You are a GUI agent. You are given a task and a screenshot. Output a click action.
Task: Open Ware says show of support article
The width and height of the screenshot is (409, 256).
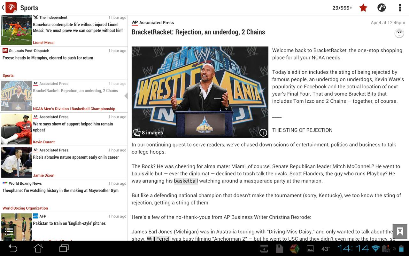(64, 129)
